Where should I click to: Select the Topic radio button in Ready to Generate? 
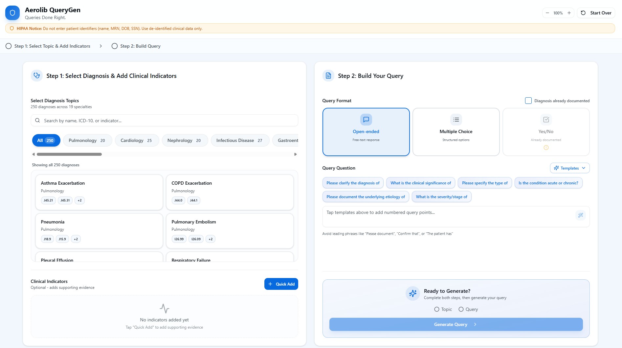coord(437,309)
